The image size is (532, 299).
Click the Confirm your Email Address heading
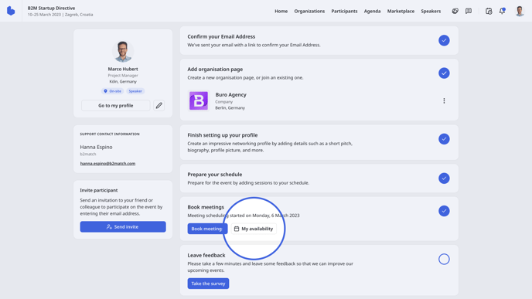pyautogui.click(x=221, y=36)
